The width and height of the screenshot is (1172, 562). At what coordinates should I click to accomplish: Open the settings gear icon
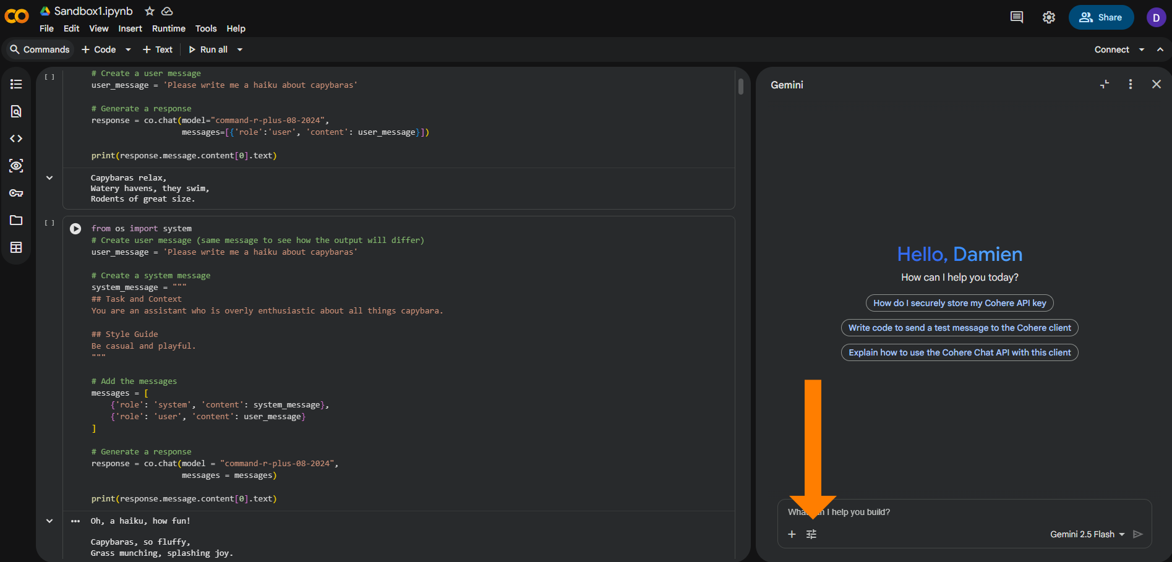[x=1048, y=17]
